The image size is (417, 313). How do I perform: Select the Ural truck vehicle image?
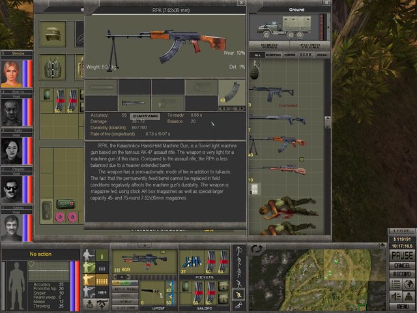point(285,27)
